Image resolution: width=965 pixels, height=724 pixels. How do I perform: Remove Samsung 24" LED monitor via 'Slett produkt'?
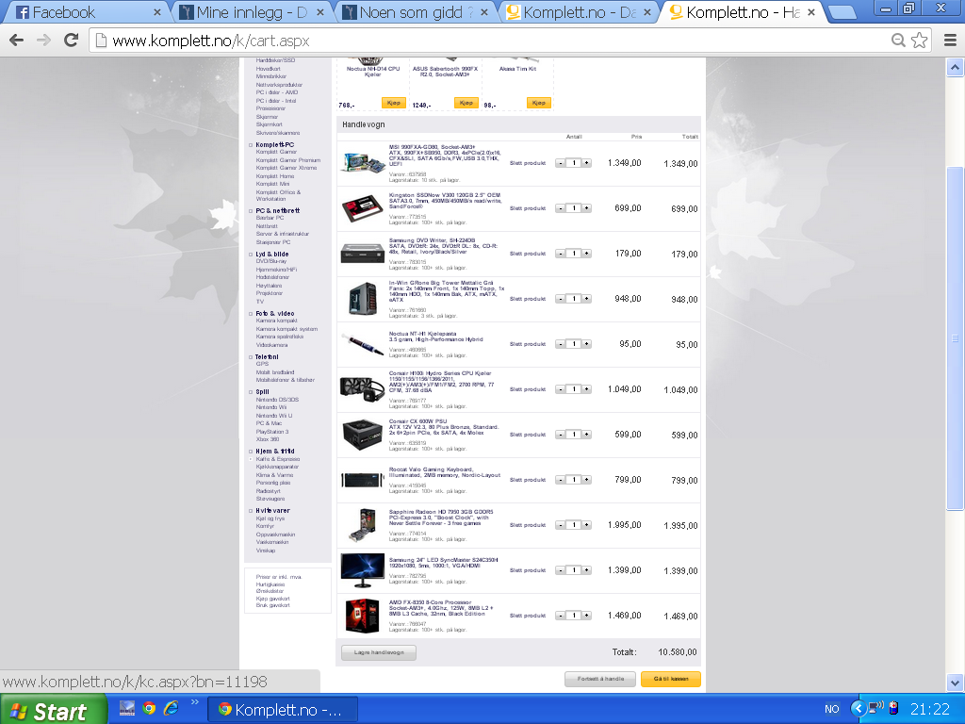(x=528, y=570)
